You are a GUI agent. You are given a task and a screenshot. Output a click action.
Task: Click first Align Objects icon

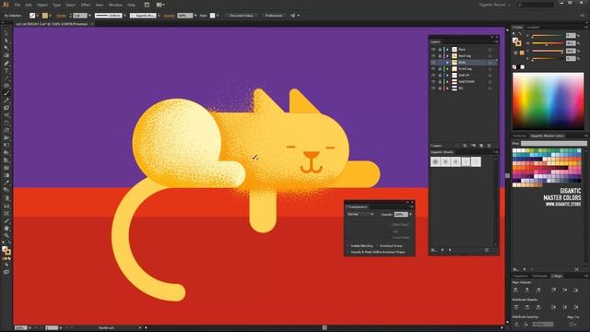pos(516,290)
